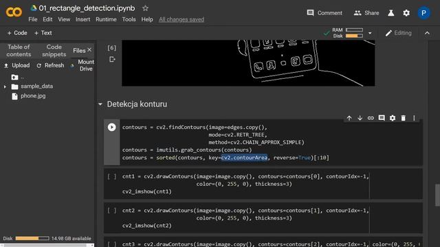Screen dimensions: 440x247
Task: Click the flask lab icon in the header
Action: coord(391,13)
